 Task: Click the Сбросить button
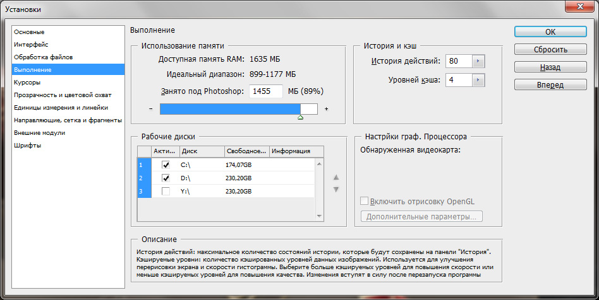coord(550,49)
